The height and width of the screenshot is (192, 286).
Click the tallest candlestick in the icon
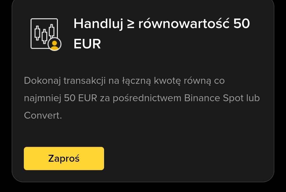pos(52,31)
